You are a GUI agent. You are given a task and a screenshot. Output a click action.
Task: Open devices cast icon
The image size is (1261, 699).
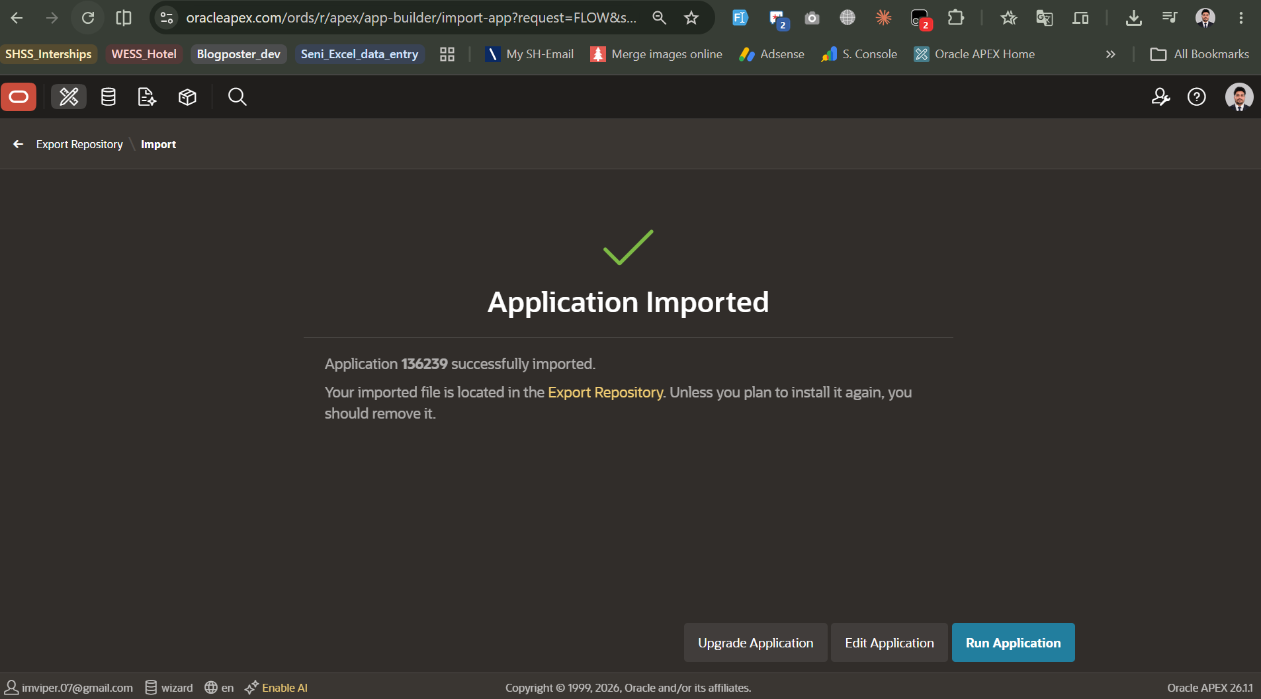1080,18
